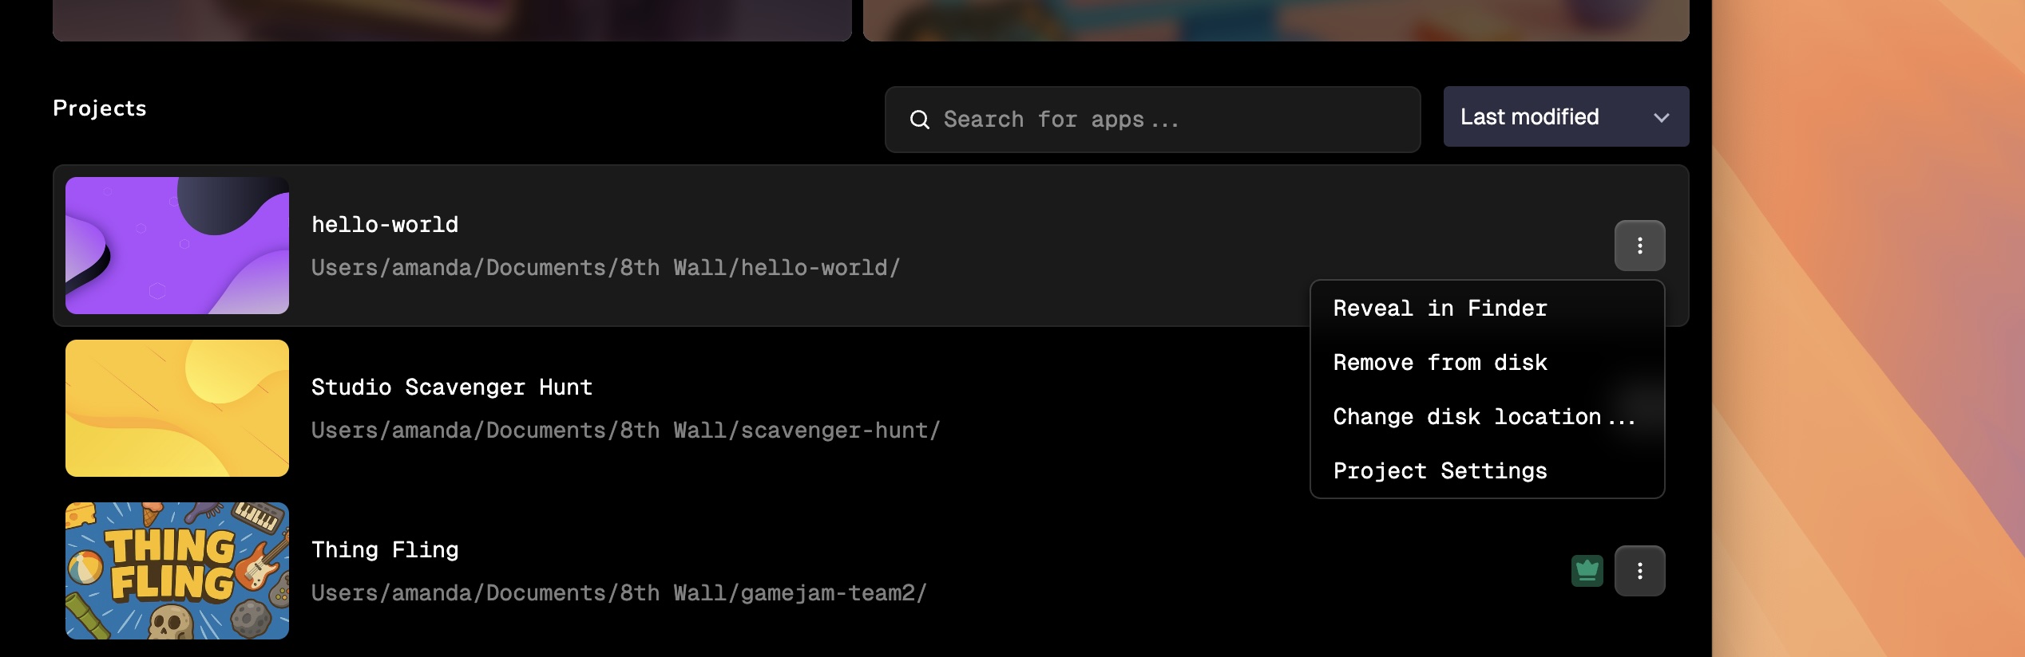Viewport: 2025px width, 657px height.
Task: Open the yellow Studio Scavenger Hunt thumbnail
Action: [177, 408]
